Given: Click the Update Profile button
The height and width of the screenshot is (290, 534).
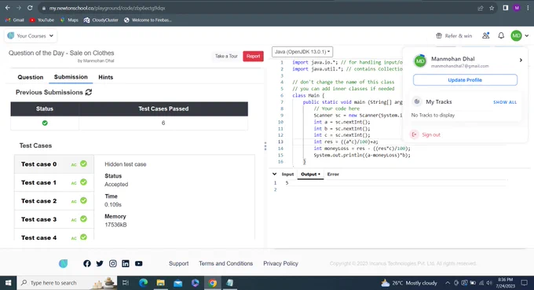Looking at the screenshot, I should coord(465,80).
